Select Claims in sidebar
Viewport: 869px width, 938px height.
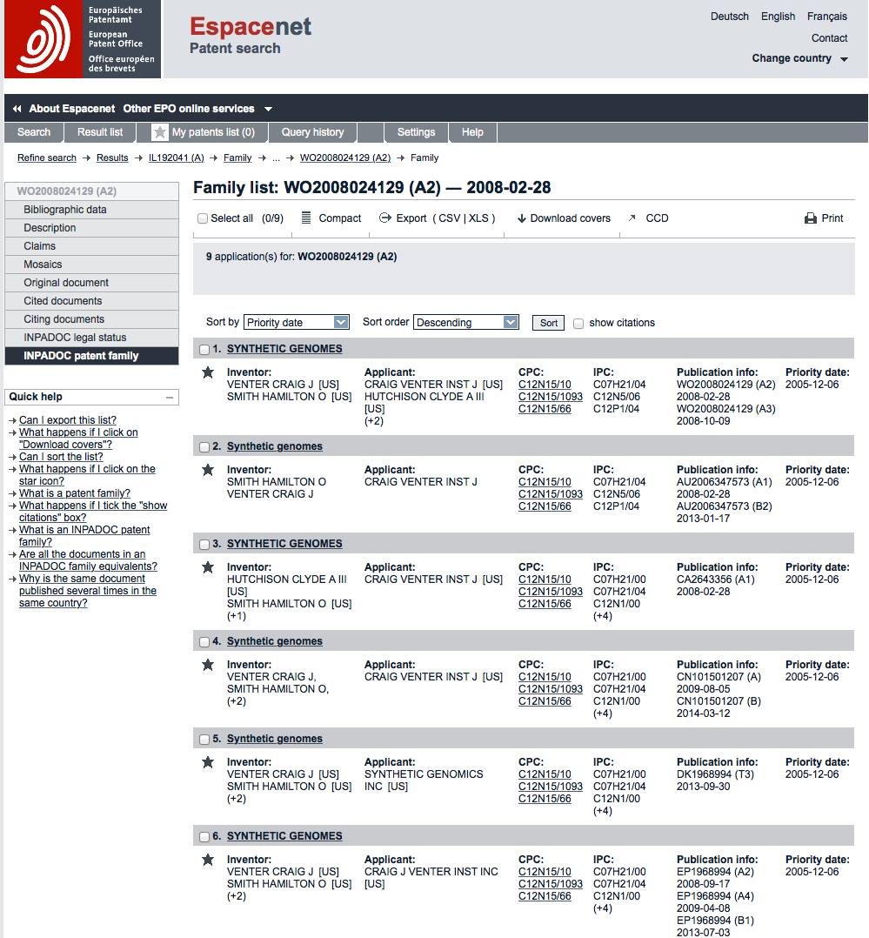[x=91, y=246]
